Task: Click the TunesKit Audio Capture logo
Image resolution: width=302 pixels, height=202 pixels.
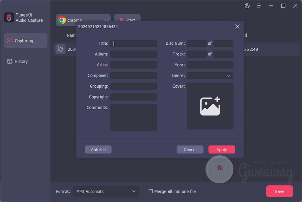Action: [x=9, y=18]
